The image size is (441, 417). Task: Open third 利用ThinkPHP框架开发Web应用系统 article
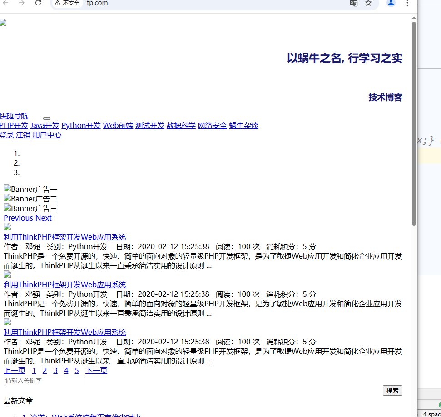pos(64,333)
